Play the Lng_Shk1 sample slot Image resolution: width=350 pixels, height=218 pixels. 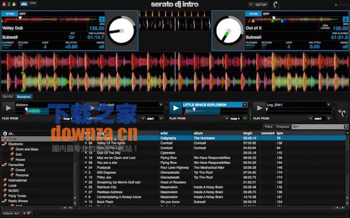[x=259, y=108]
